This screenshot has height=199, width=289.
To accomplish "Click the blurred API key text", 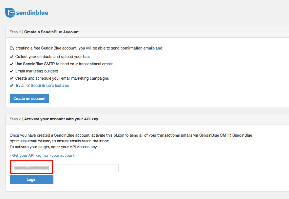I will pyautogui.click(x=32, y=168).
